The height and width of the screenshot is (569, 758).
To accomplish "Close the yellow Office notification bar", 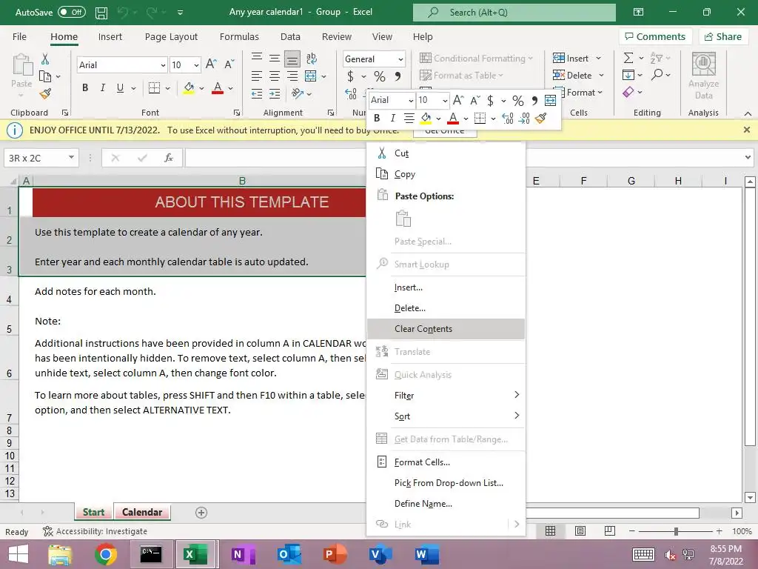I will tap(746, 130).
